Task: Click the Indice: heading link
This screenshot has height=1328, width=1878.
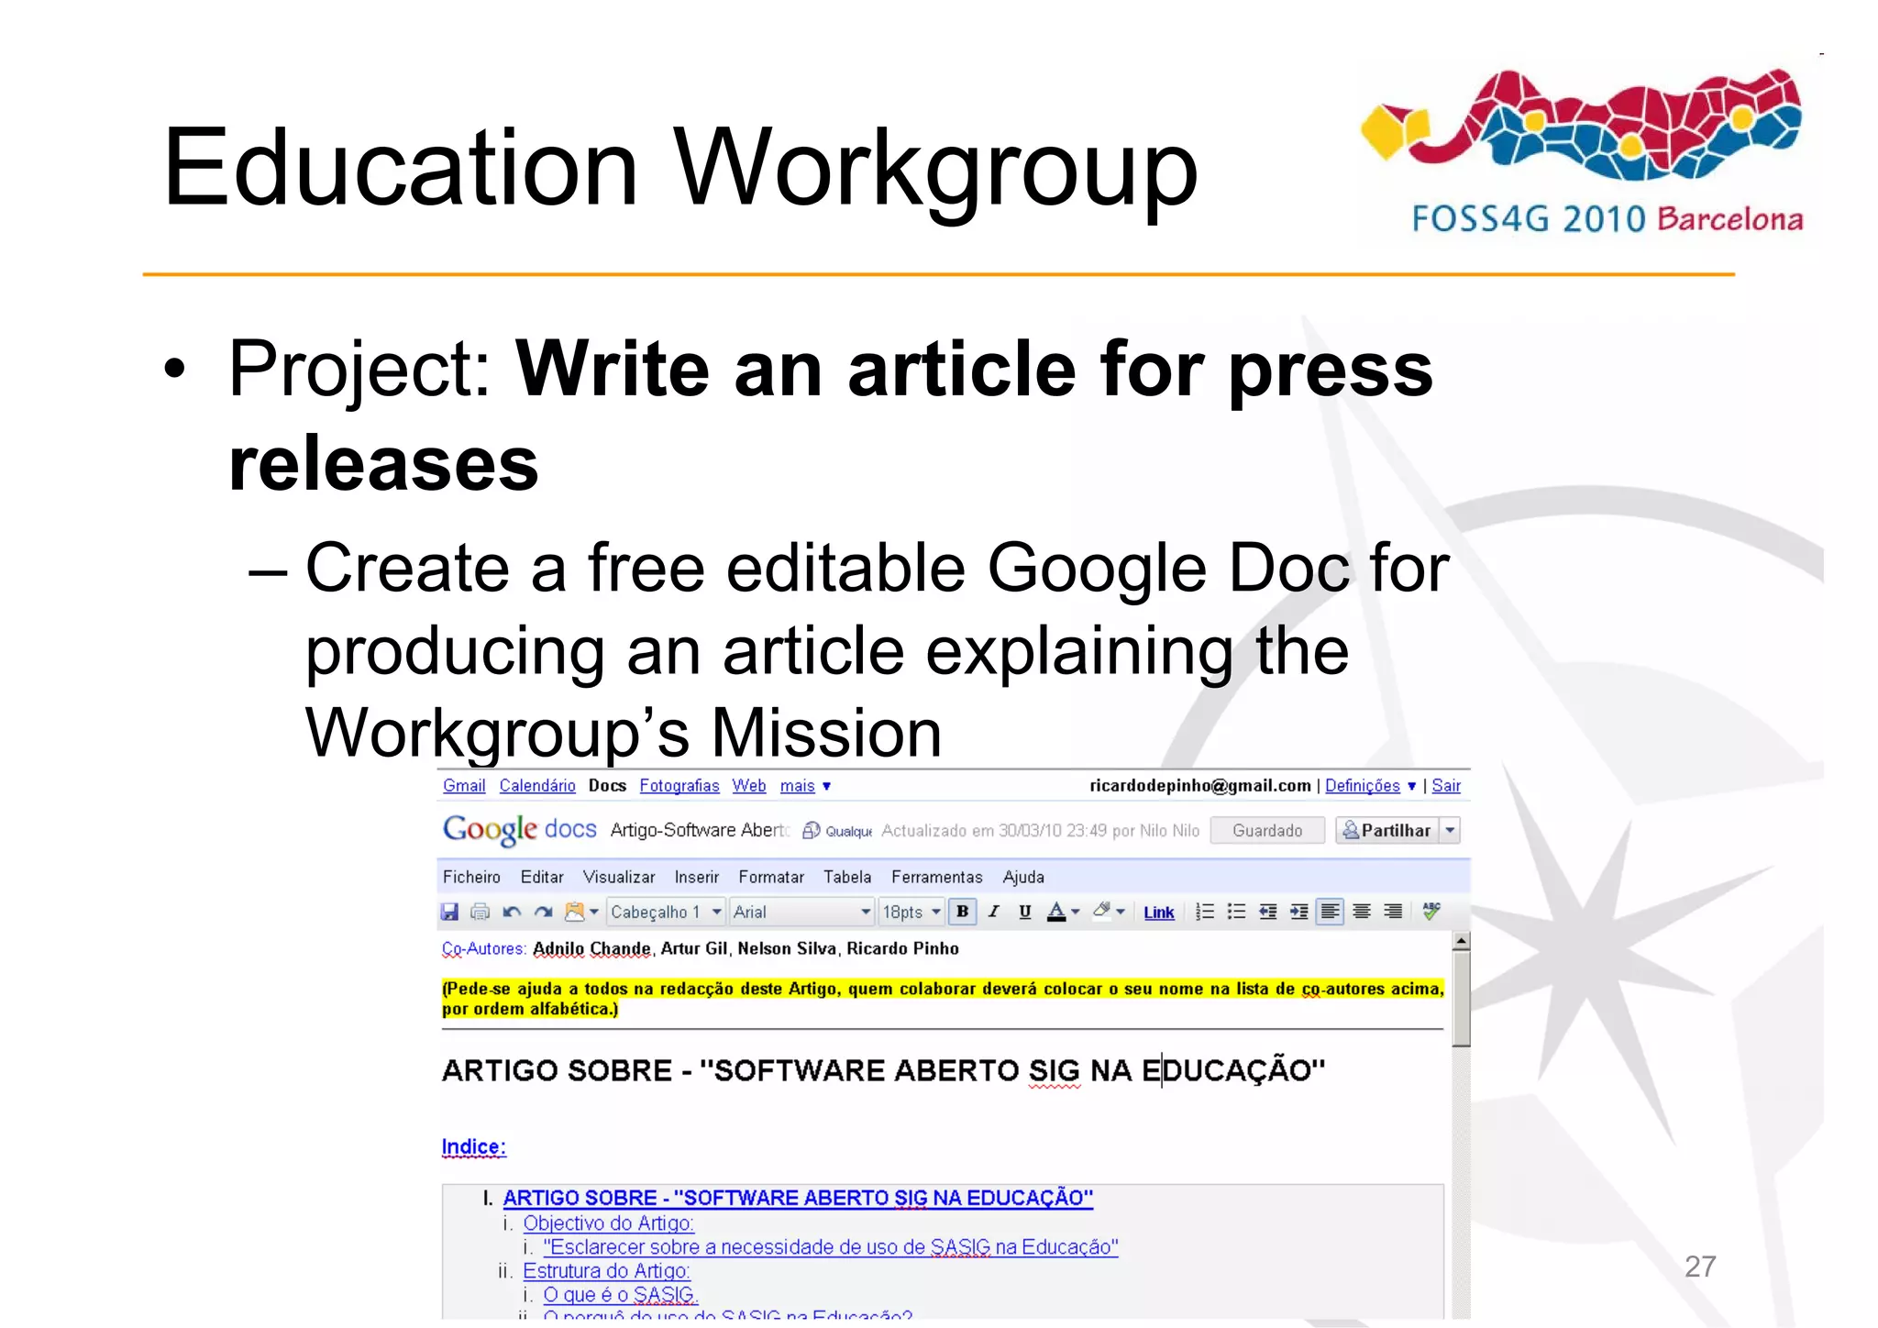Action: pos(473,1146)
